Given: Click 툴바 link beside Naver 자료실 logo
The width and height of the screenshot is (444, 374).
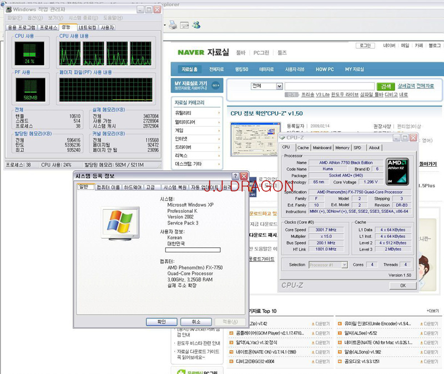Looking at the screenshot, I should point(241,53).
